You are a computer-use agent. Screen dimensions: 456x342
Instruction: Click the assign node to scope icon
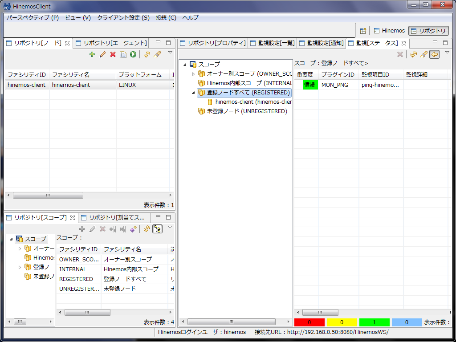coord(113,229)
